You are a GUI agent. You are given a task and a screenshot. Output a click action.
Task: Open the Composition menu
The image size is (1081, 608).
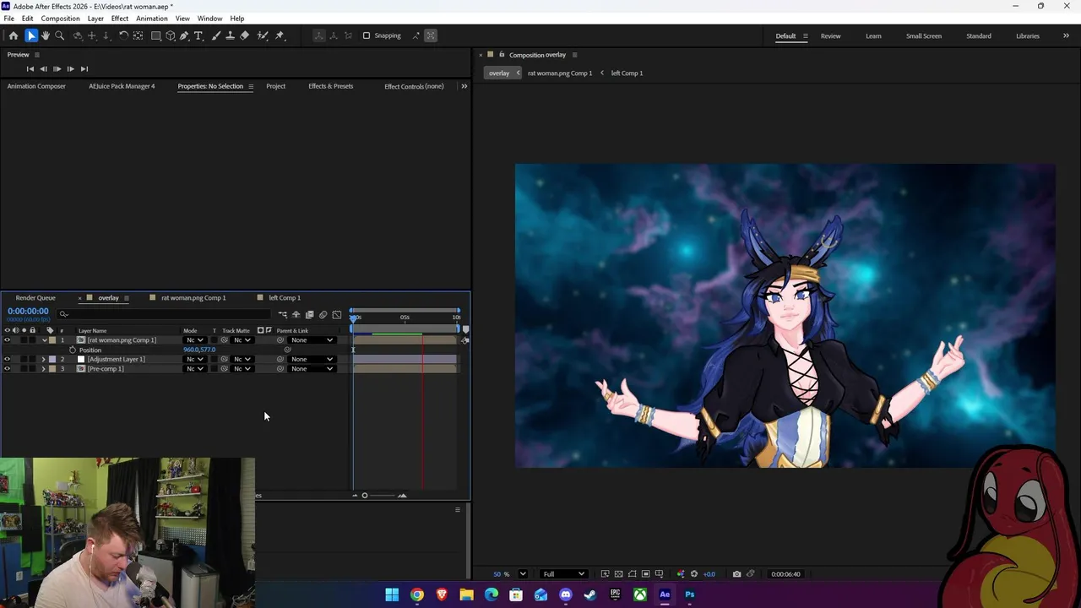pyautogui.click(x=60, y=19)
